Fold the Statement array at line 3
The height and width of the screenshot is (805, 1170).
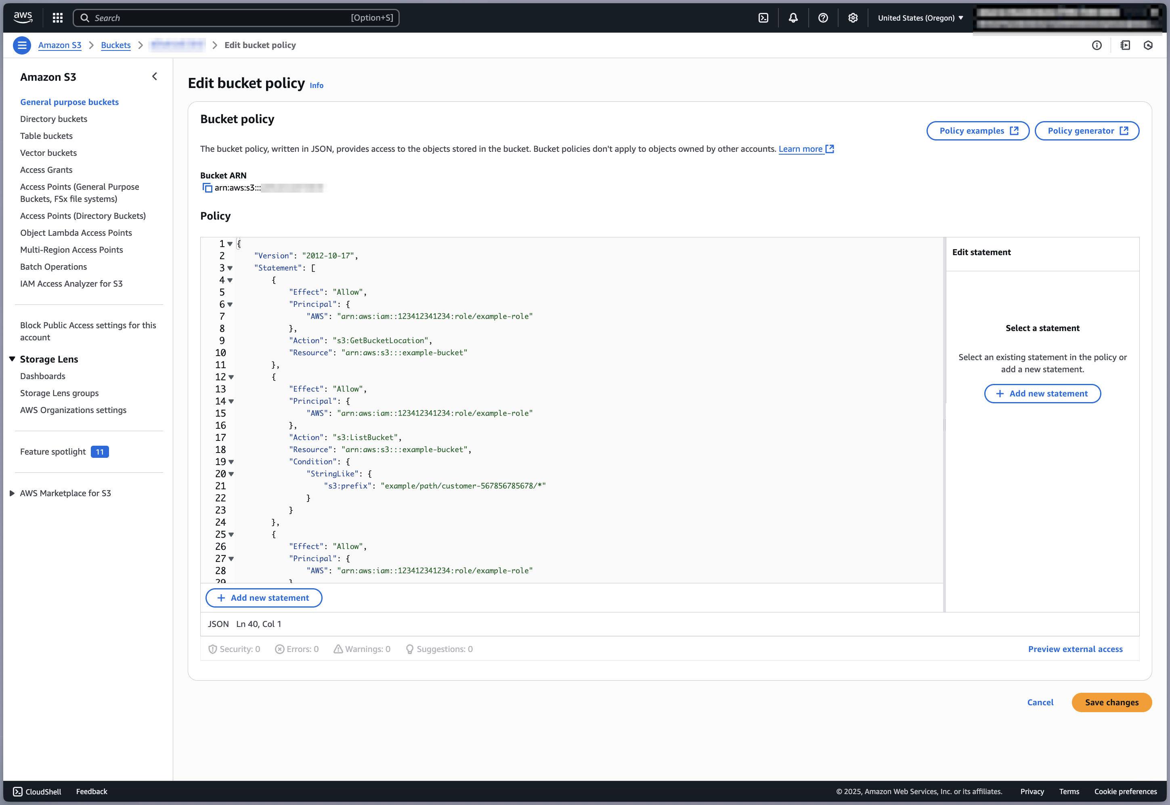tap(230, 268)
